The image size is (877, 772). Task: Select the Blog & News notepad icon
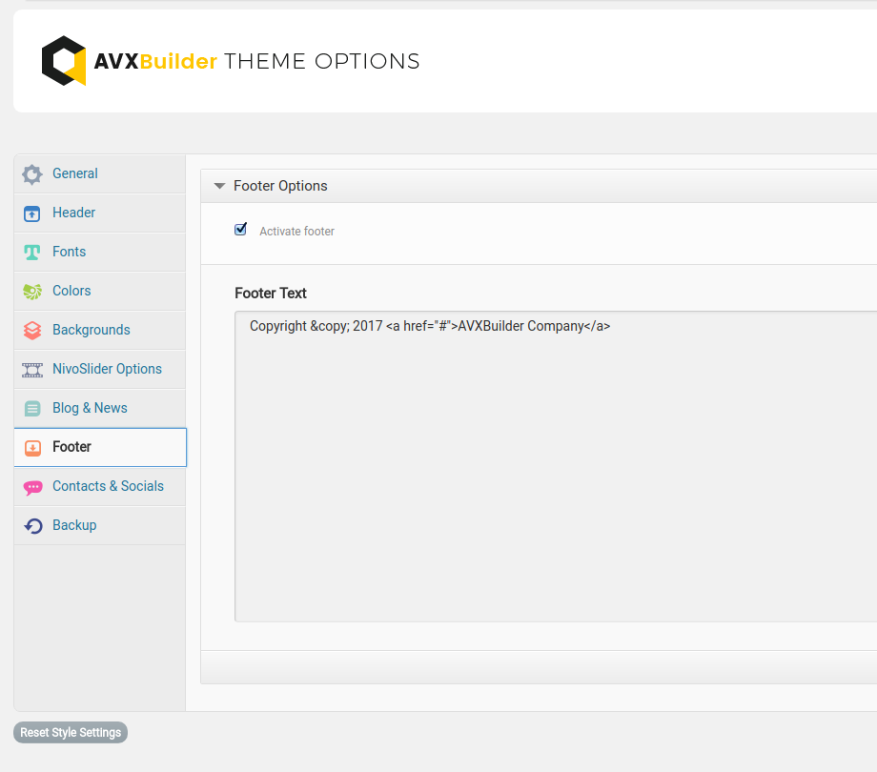point(32,407)
